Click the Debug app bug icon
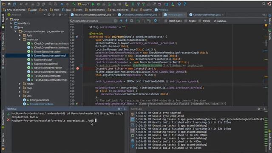 pyautogui.click(x=99, y=4)
